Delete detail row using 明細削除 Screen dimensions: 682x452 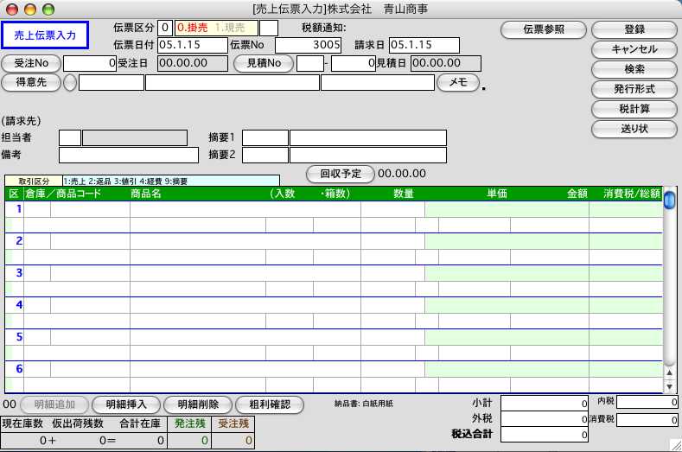[x=198, y=404]
